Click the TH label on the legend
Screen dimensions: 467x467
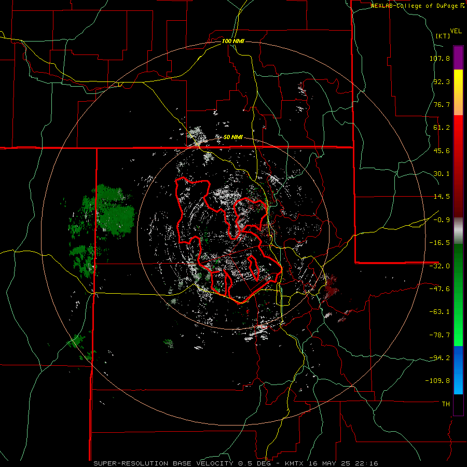446,404
